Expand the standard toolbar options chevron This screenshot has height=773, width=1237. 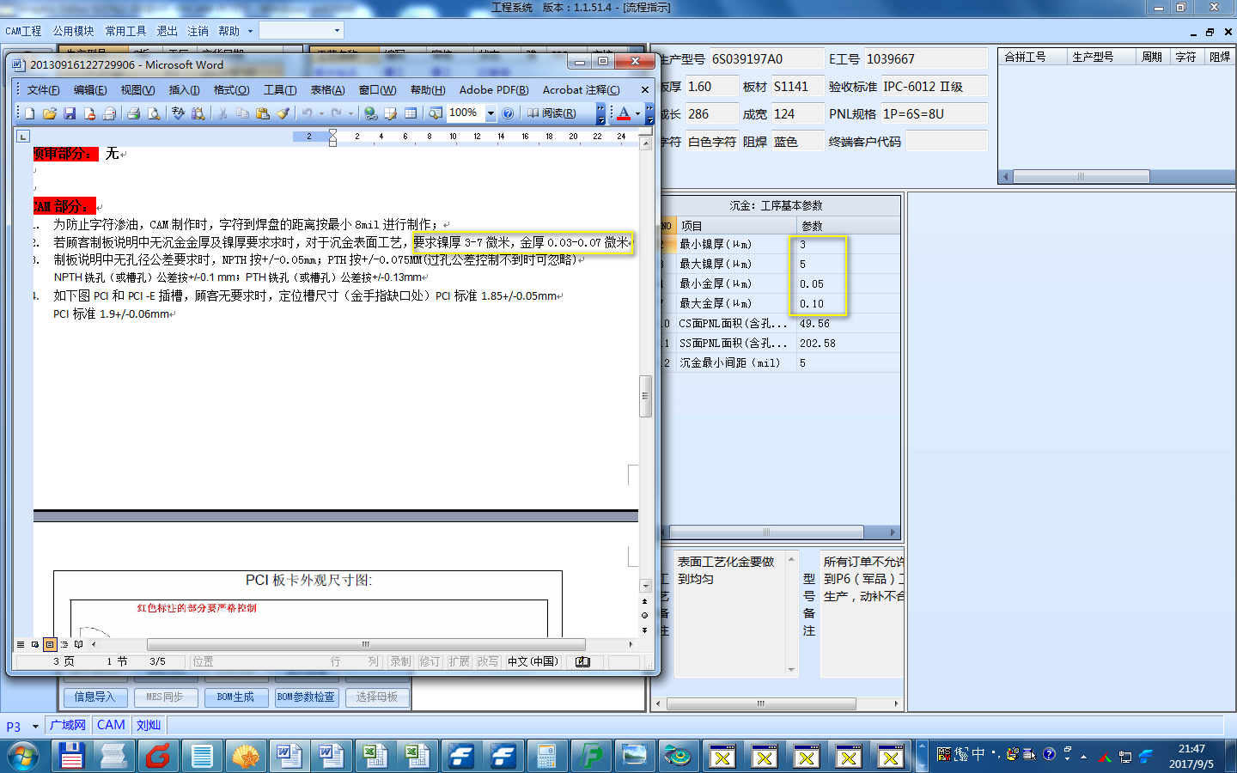click(x=600, y=113)
